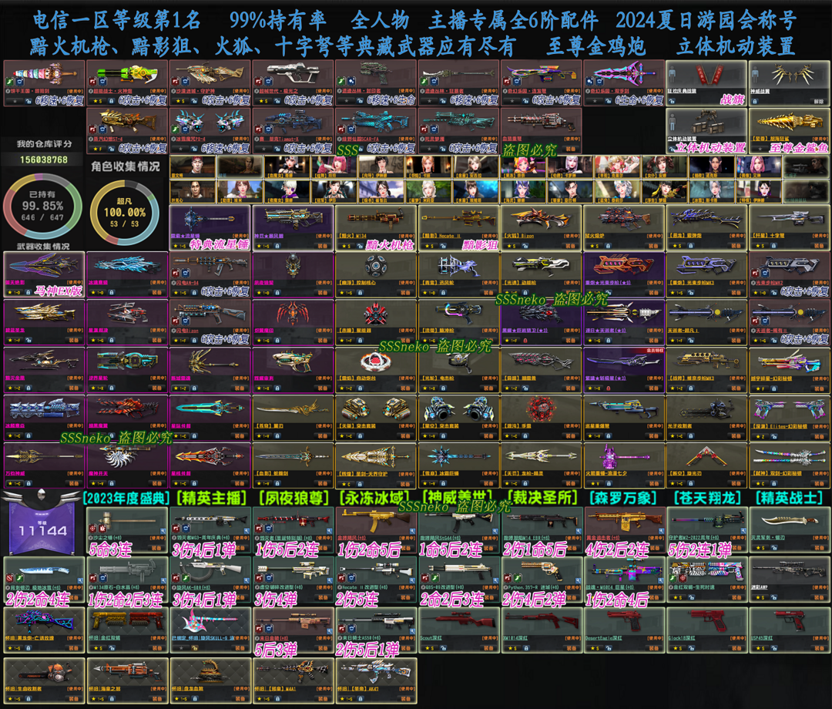Click the 角色收集情况 heading
The image size is (832, 709).
(x=126, y=166)
